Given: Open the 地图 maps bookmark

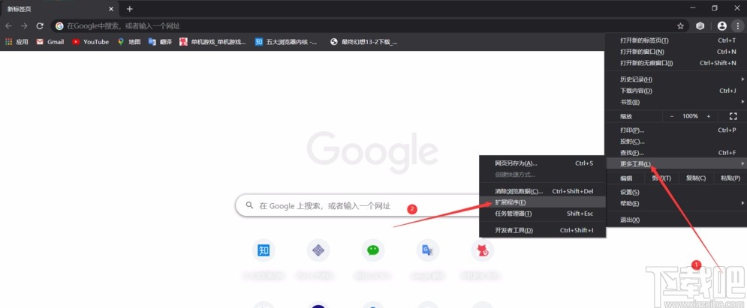Looking at the screenshot, I should 129,42.
